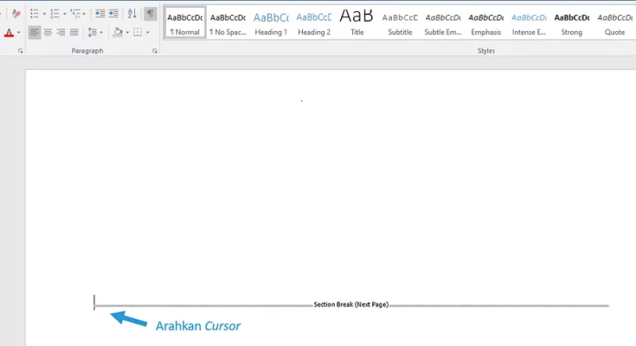The height and width of the screenshot is (346, 636).
Task: Open the Bullets library dropdown arrow
Action: [45, 14]
